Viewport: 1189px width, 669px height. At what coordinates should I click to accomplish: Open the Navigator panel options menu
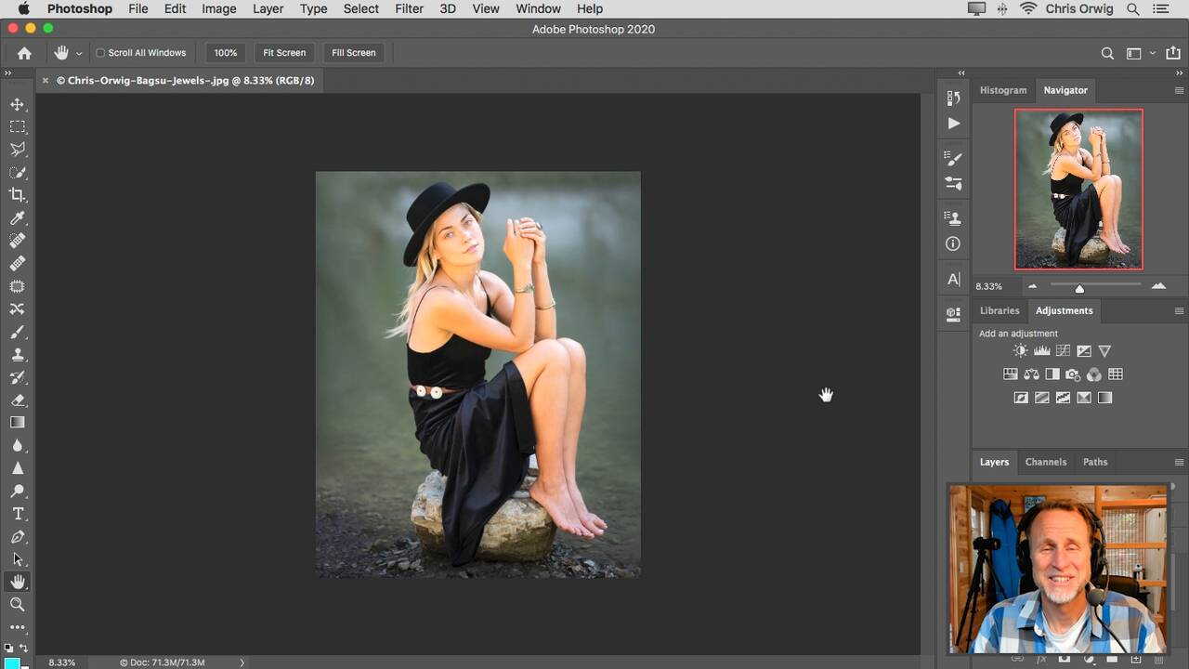coord(1179,91)
